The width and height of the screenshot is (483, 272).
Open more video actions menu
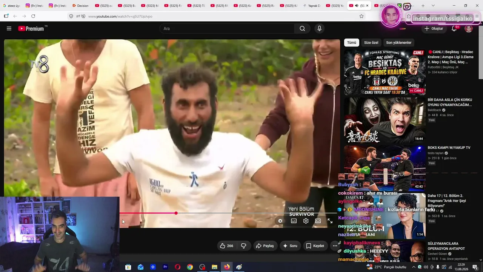click(x=334, y=246)
